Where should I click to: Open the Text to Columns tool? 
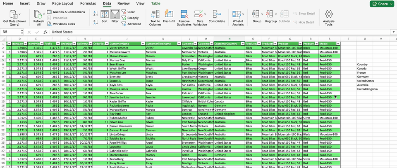pos(155,15)
